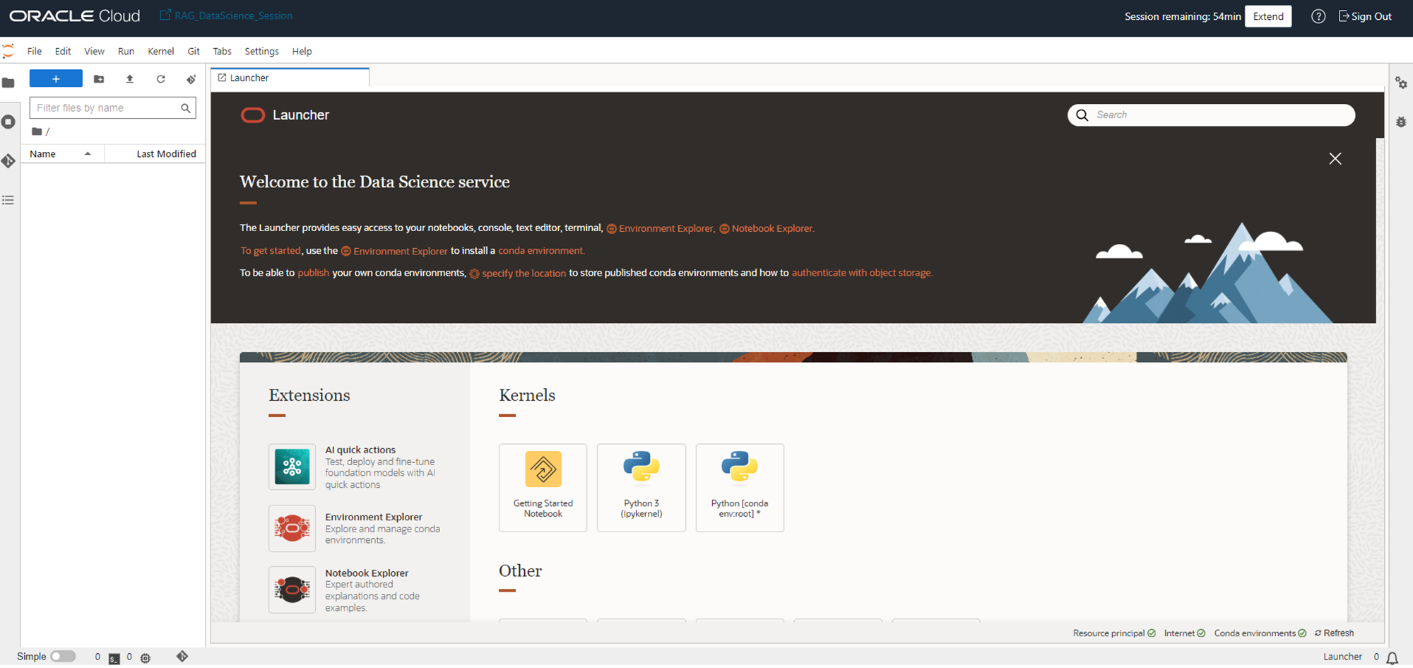This screenshot has height=668, width=1413.
Task: Open the AI quick actions extension icon
Action: (292, 467)
